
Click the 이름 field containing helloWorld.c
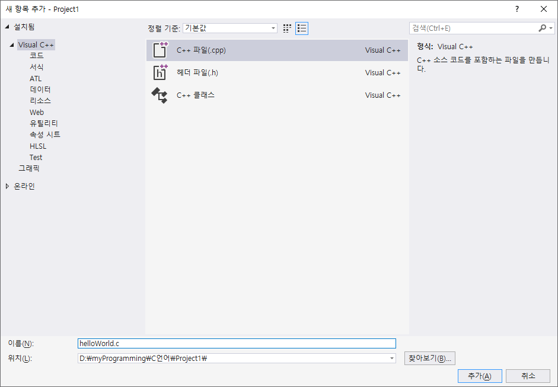point(237,343)
